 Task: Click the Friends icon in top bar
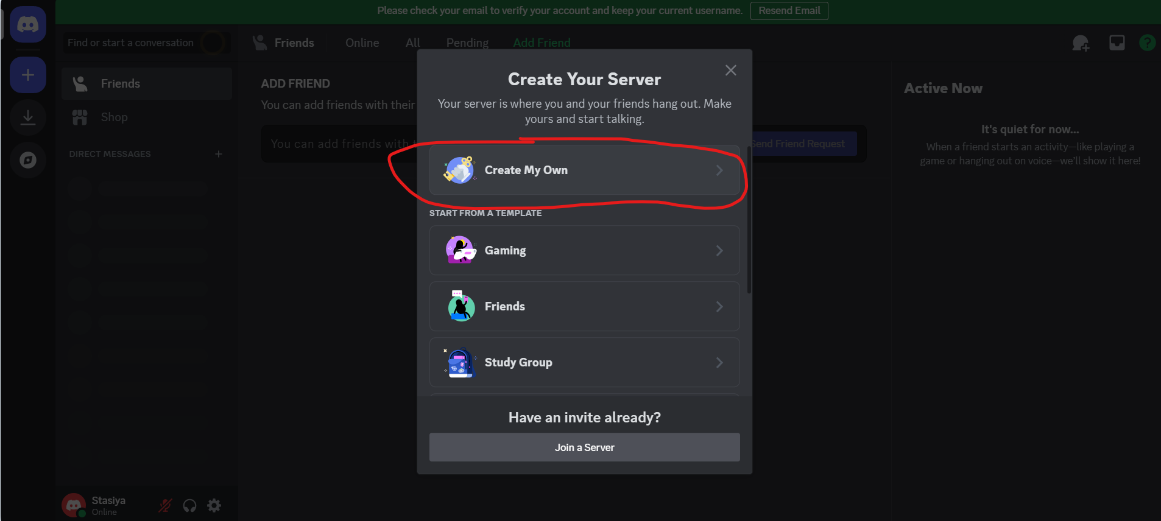pyautogui.click(x=260, y=43)
